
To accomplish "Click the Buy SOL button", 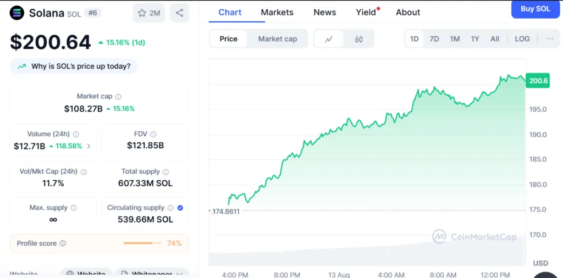I will click(x=536, y=9).
